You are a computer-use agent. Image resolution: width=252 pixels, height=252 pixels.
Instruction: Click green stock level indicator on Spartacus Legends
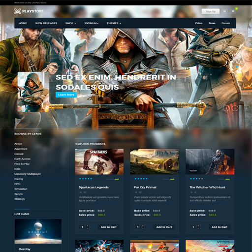pyautogui.click(x=117, y=179)
